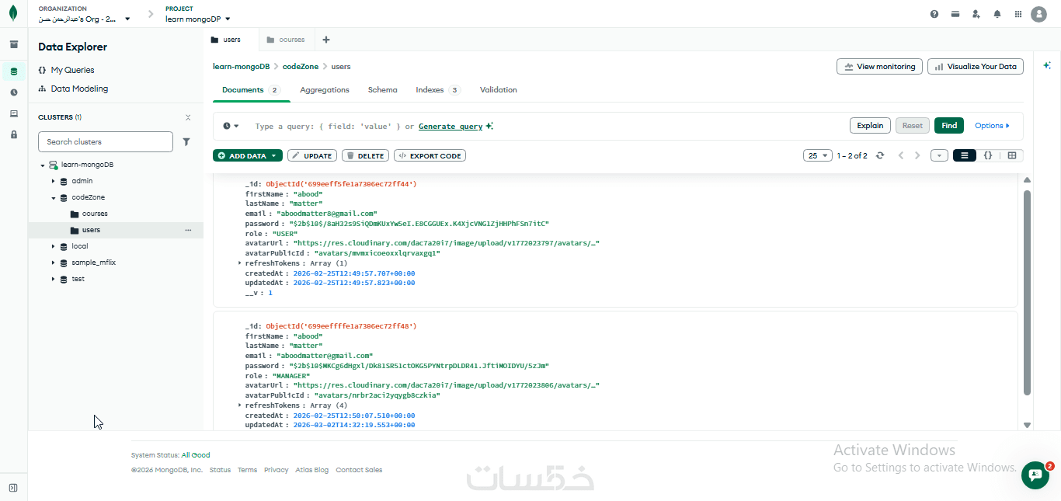Refresh documents with the reload icon

pyautogui.click(x=880, y=155)
